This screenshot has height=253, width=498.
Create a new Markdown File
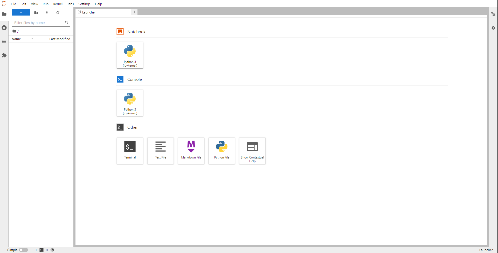tap(191, 151)
